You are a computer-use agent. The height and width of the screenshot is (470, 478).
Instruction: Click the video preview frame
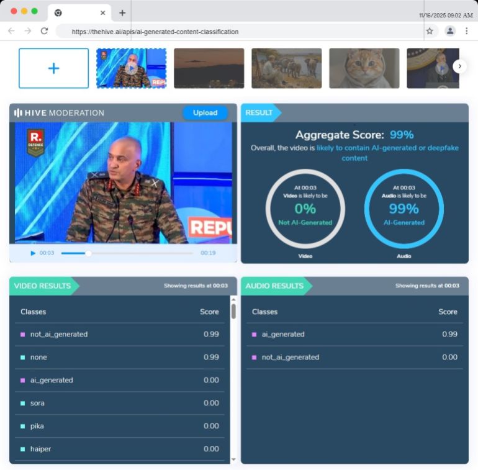pos(124,183)
